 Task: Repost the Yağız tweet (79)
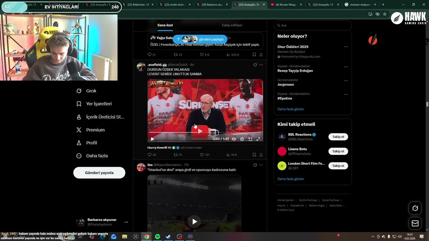coord(178,55)
